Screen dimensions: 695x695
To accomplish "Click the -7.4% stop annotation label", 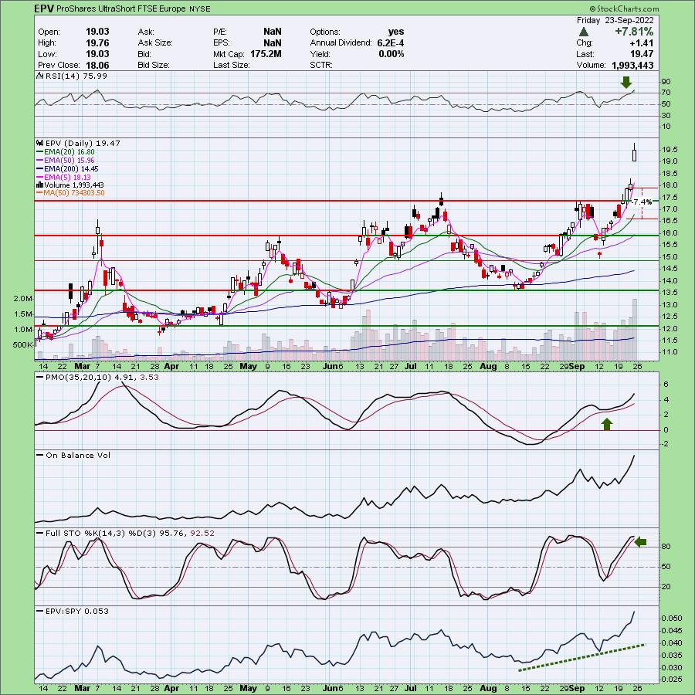I will [642, 202].
